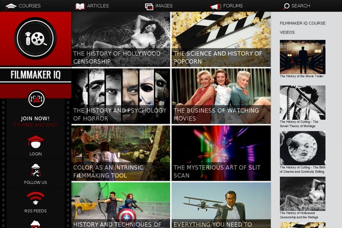Open the Courses menu item
Image resolution: width=342 pixels, height=228 pixels.
click(x=30, y=6)
